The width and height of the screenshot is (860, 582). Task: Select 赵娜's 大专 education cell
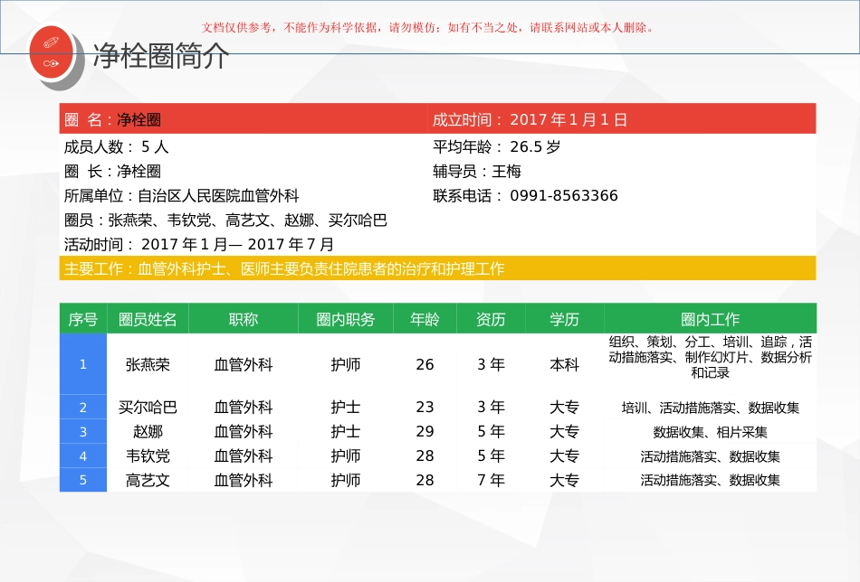(x=564, y=431)
